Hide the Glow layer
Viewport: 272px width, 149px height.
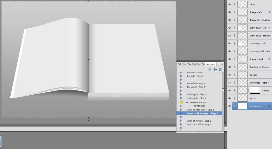coord(230,5)
